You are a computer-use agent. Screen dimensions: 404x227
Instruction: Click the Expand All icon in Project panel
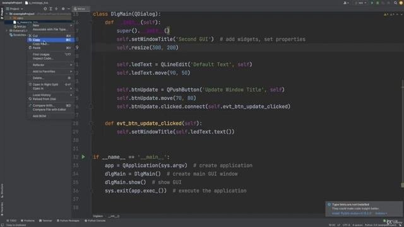click(51, 9)
